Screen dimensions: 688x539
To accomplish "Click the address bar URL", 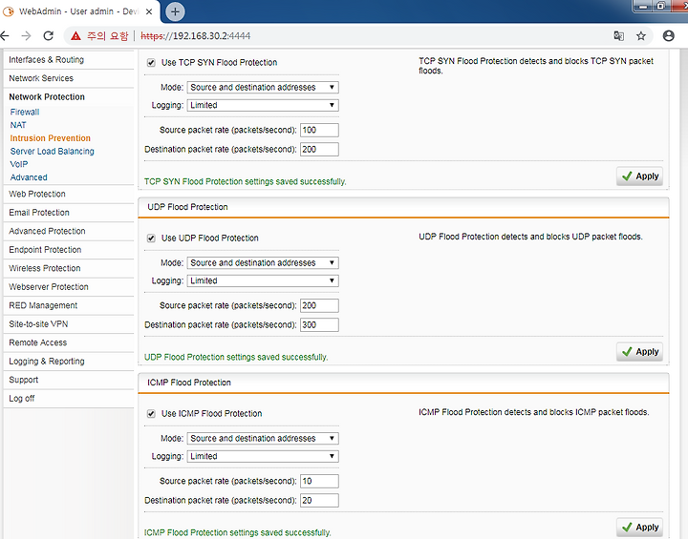I will pos(196,36).
